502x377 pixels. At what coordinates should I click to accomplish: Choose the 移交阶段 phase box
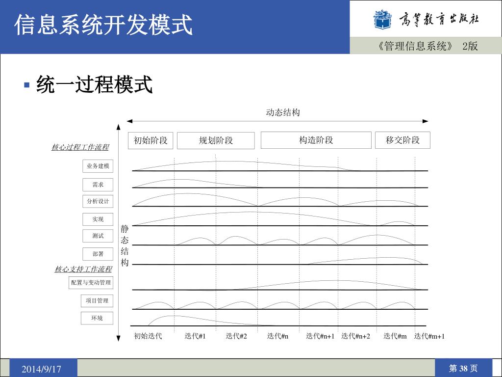[x=402, y=140]
